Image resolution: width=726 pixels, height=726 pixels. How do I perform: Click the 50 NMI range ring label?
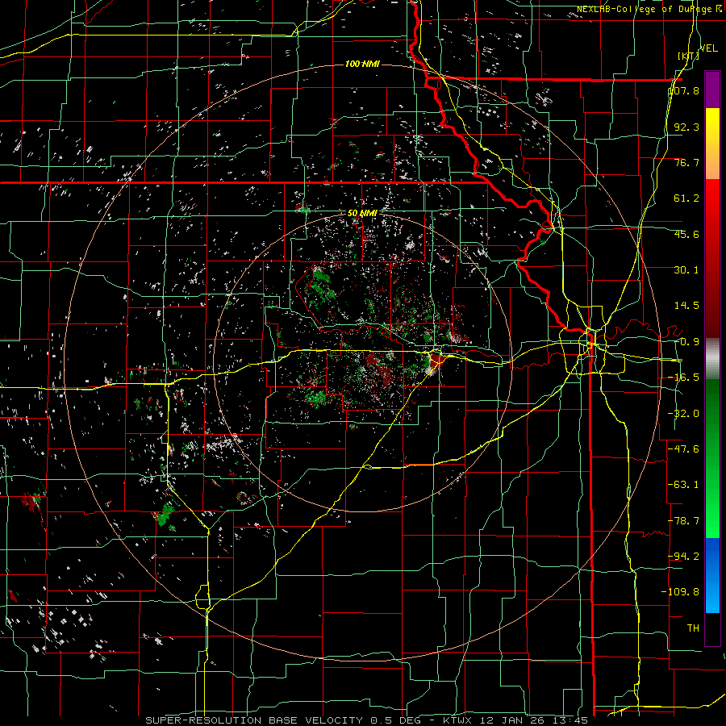(x=362, y=213)
